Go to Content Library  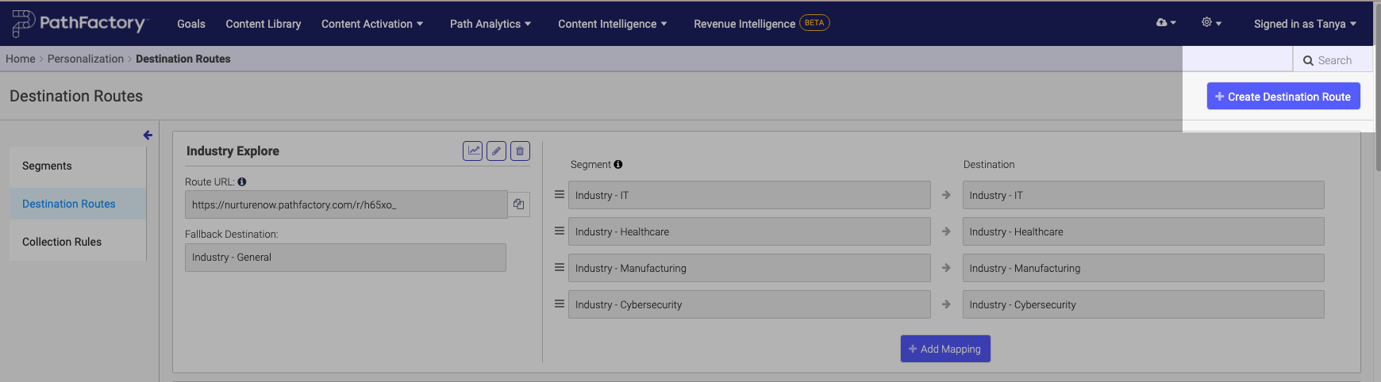tap(264, 24)
